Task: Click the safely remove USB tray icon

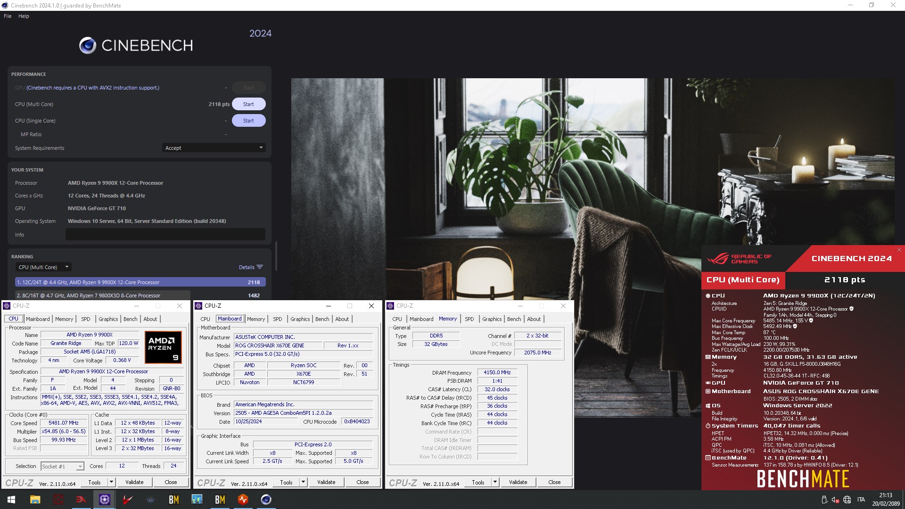Action: [x=824, y=500]
